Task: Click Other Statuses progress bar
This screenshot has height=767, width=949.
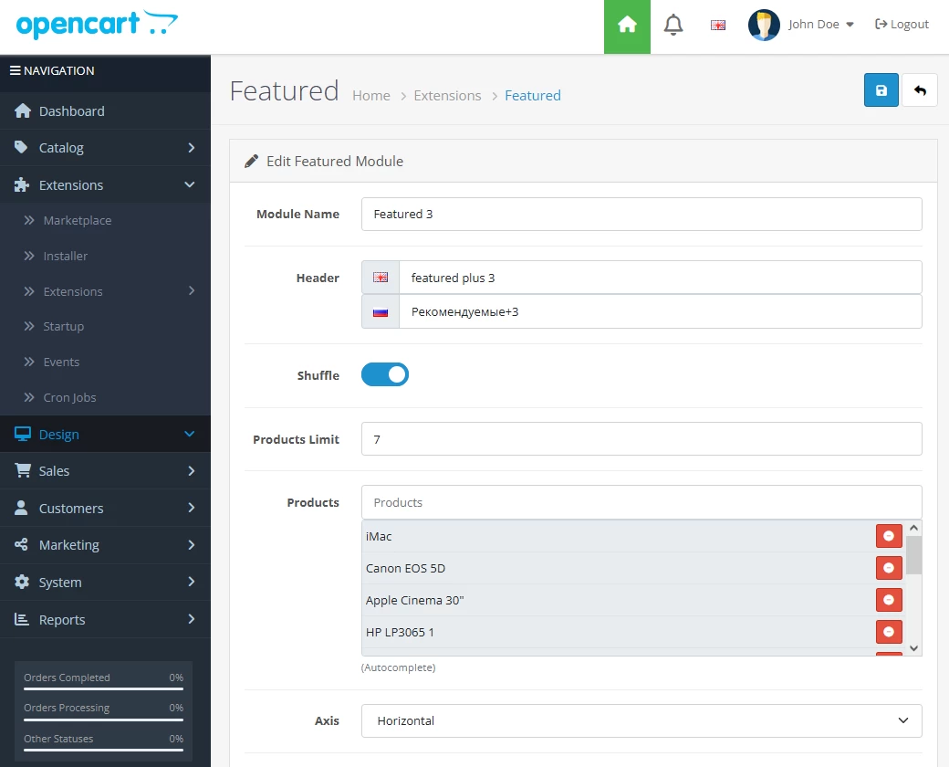Action: [103, 750]
